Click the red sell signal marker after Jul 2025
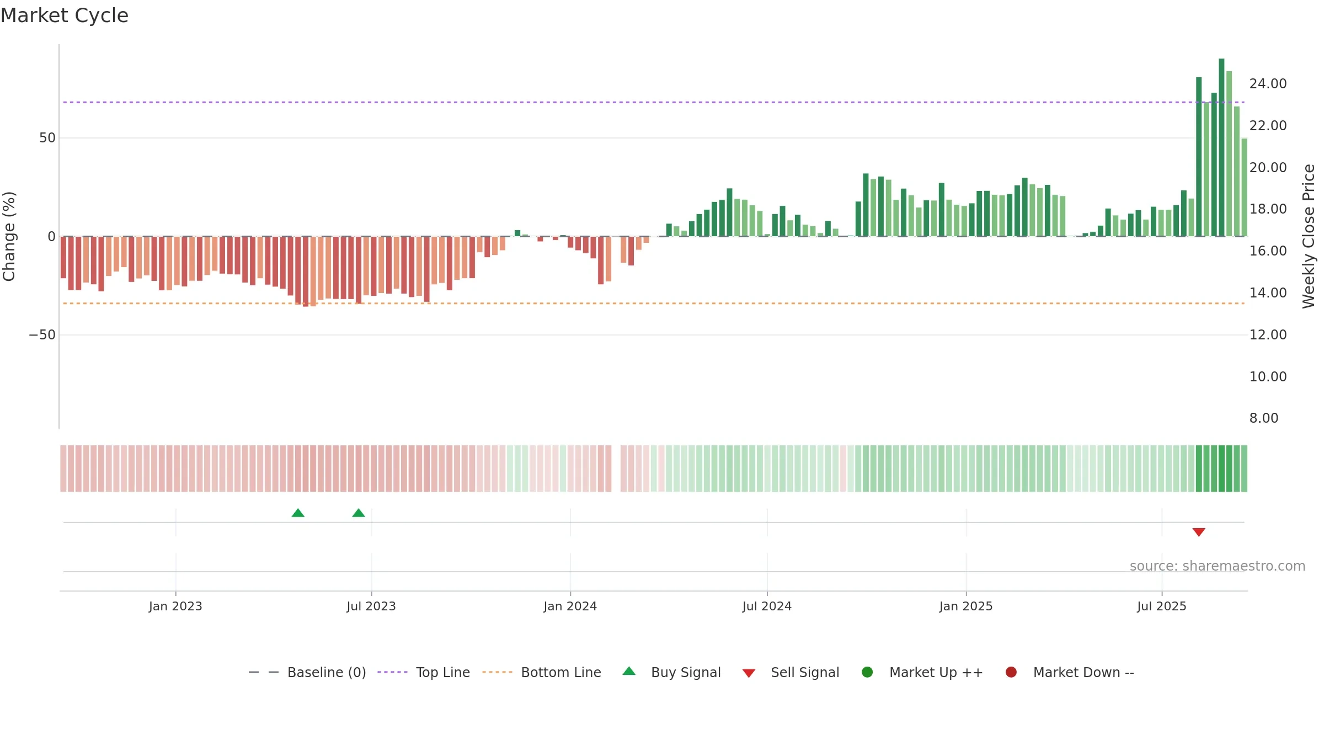 (x=1199, y=532)
